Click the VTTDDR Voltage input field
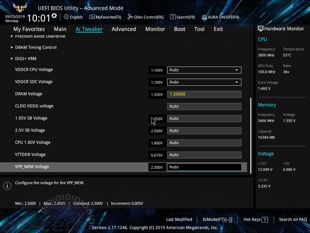The height and width of the screenshot is (233, 310). click(204, 155)
